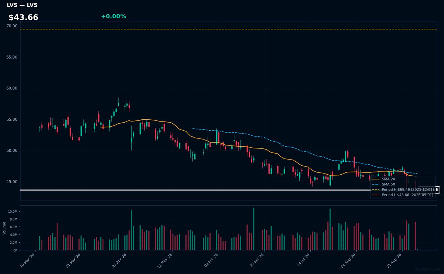The width and height of the screenshot is (444, 274).
Task: Click the 10.0M volume axis label
Action: pyautogui.click(x=13, y=212)
